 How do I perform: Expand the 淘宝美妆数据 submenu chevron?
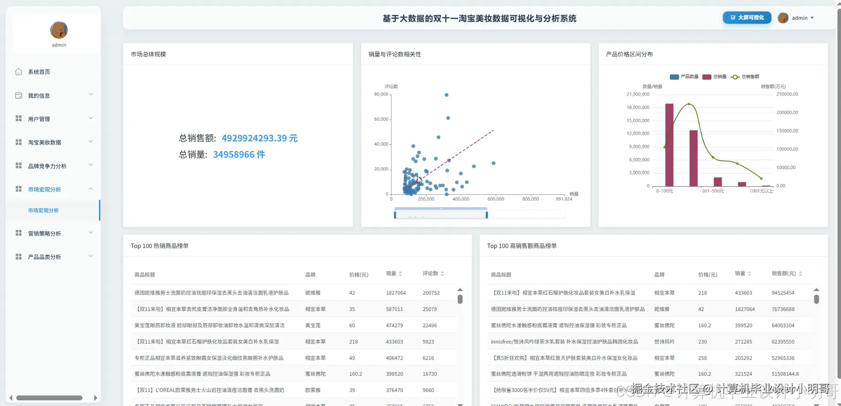pyautogui.click(x=90, y=141)
